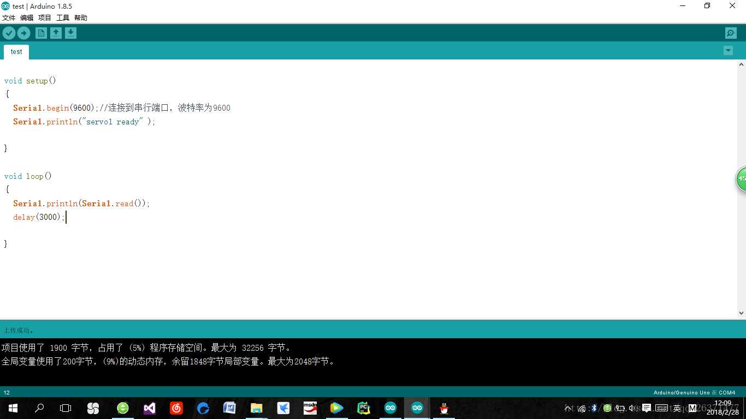Image resolution: width=746 pixels, height=419 pixels.
Task: Click the Serial.begin(9600) code line
Action: [122, 108]
